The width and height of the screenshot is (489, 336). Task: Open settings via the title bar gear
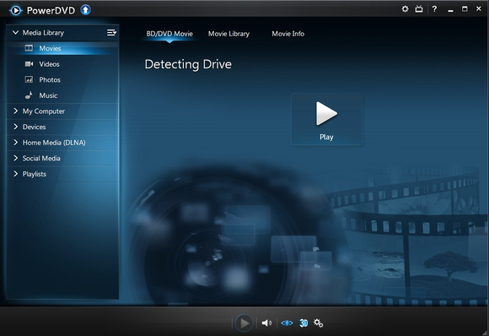pos(405,8)
